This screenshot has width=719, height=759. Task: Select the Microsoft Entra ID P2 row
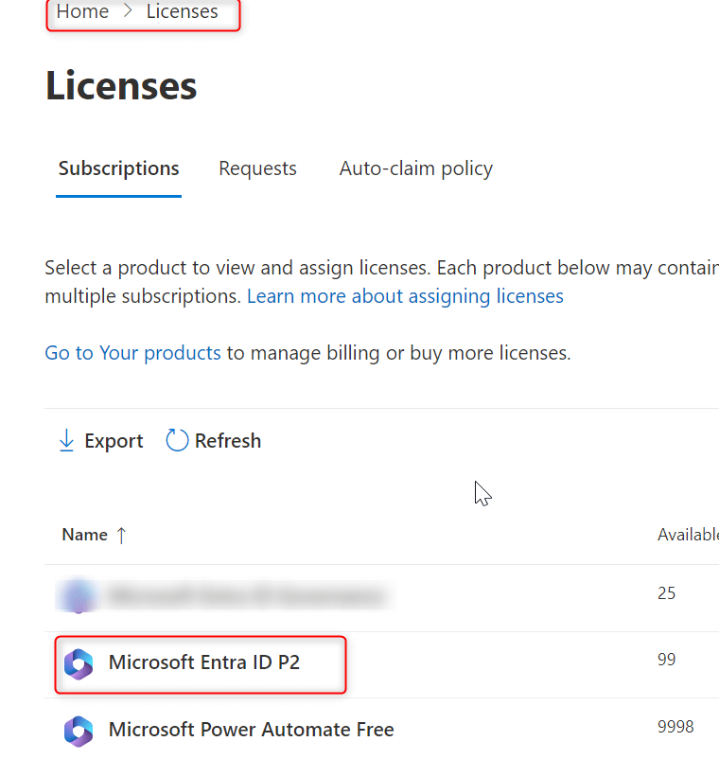point(203,662)
